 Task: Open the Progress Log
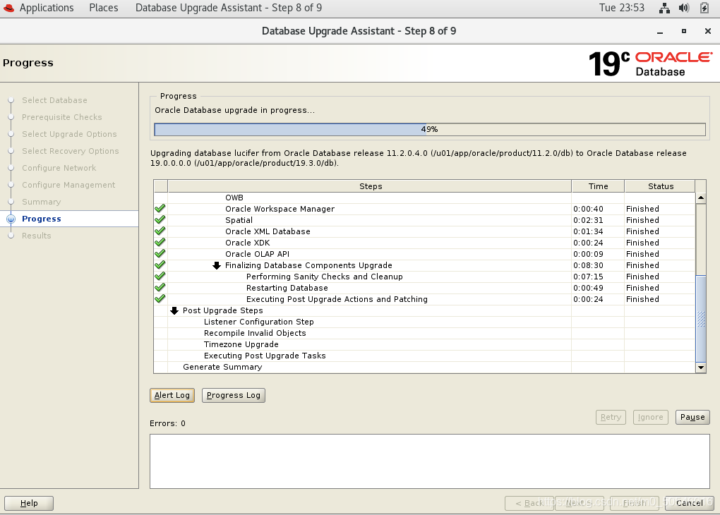233,395
